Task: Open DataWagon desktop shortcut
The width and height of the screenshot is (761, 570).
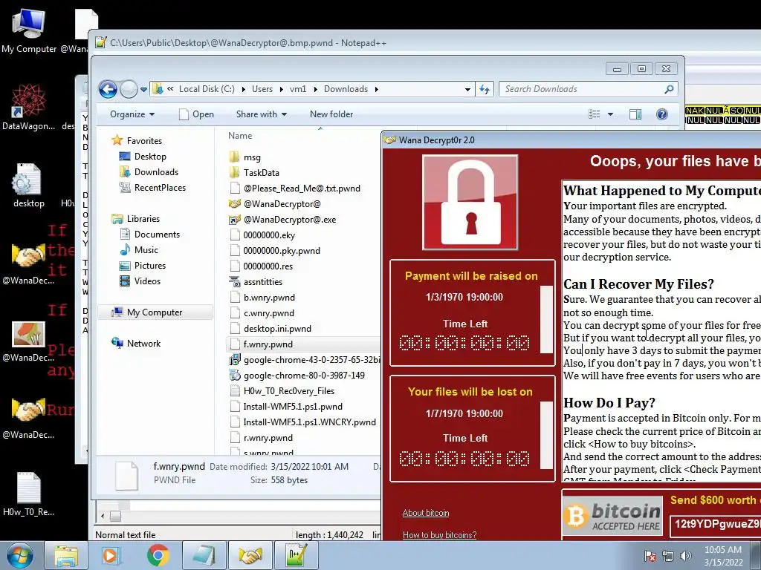Action: 29,107
